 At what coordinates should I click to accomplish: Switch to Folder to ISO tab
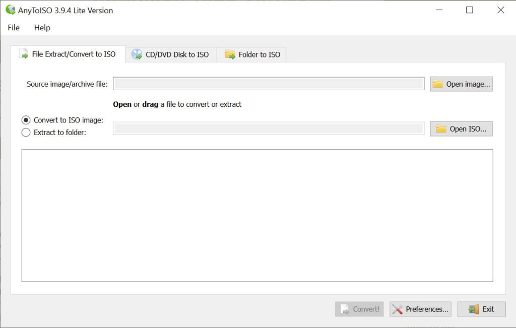[x=252, y=54]
